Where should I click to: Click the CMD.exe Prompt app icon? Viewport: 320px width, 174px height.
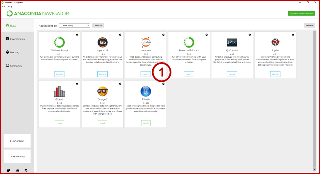pos(59,42)
